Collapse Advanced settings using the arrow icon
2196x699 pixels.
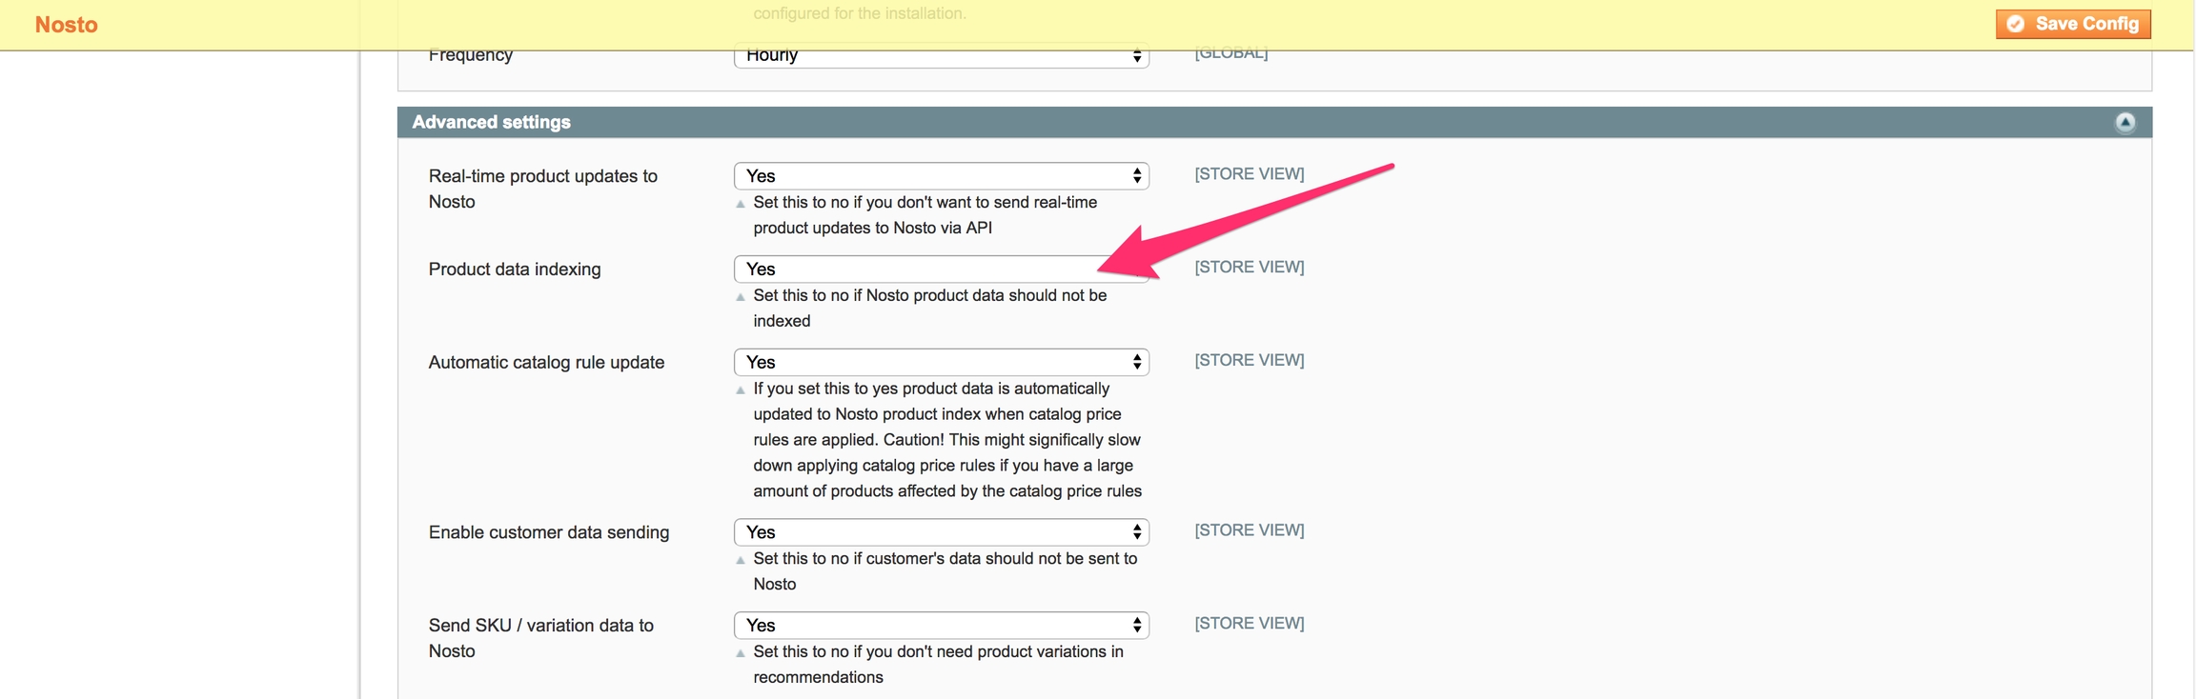(2125, 122)
